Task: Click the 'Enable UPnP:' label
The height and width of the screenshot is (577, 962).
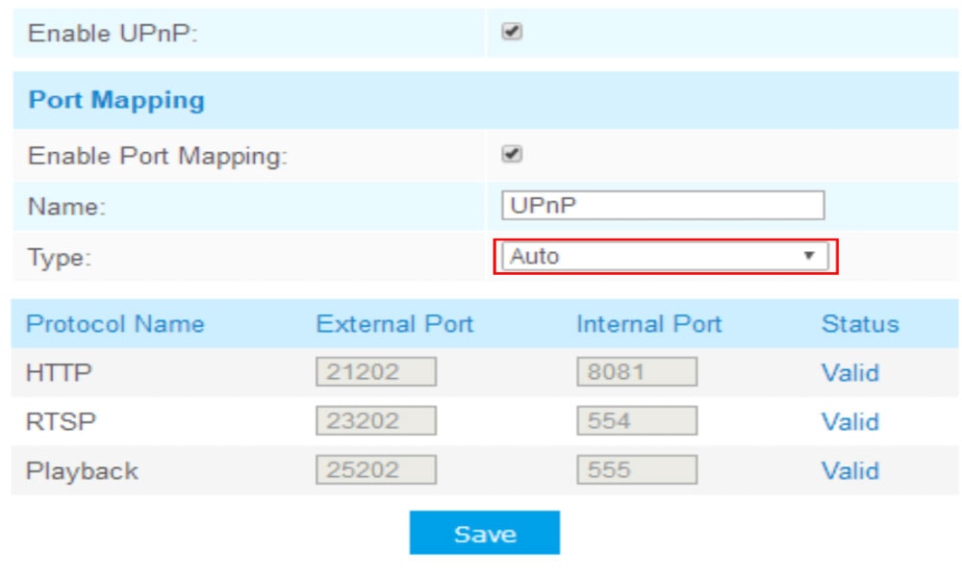Action: click(x=113, y=33)
